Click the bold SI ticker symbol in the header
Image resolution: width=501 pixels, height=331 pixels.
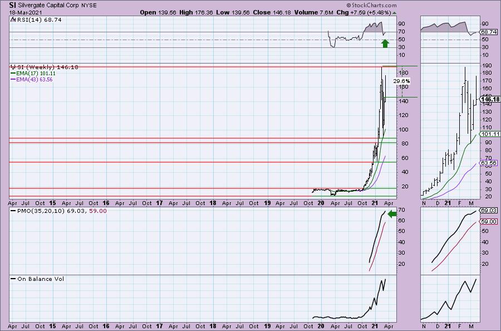pos(13,5)
